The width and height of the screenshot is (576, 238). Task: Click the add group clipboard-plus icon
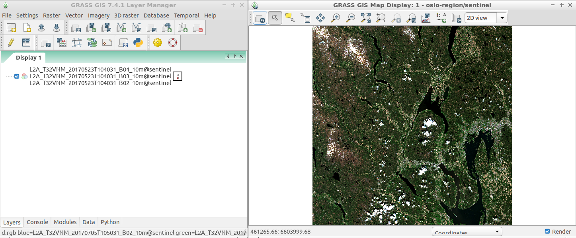click(183, 28)
